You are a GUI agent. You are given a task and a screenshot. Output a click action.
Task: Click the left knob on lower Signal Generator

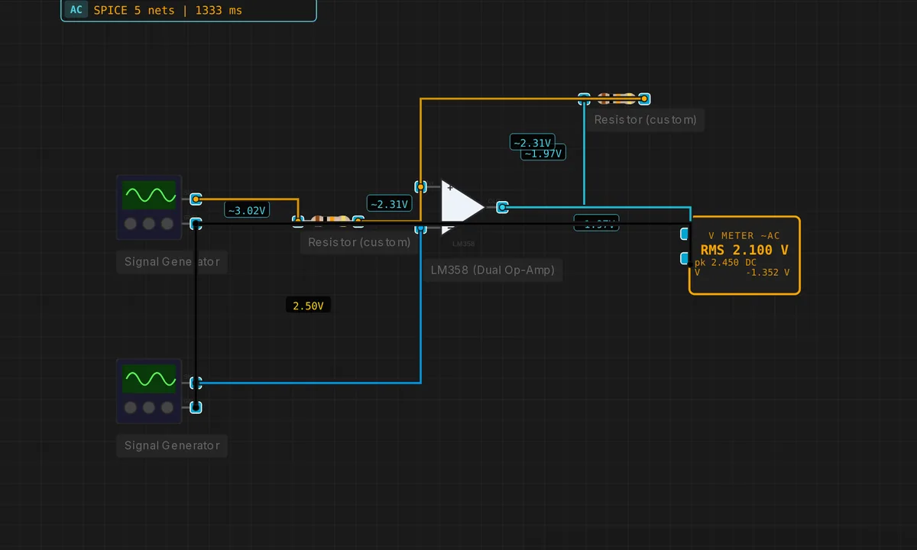[x=131, y=407]
